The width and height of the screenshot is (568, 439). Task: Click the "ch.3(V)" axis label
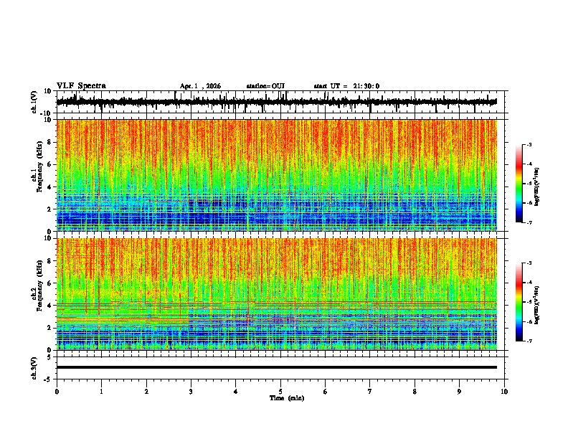click(34, 368)
